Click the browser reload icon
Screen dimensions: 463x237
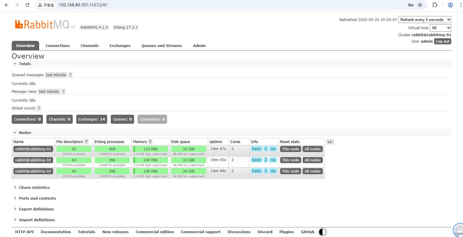click(27, 5)
